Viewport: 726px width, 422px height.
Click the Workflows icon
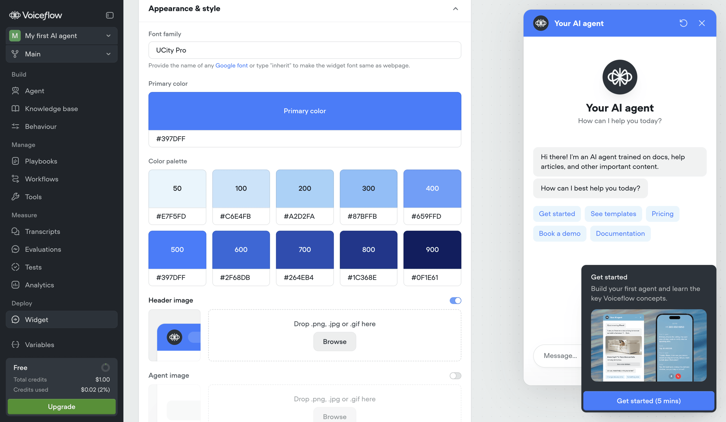pyautogui.click(x=15, y=179)
